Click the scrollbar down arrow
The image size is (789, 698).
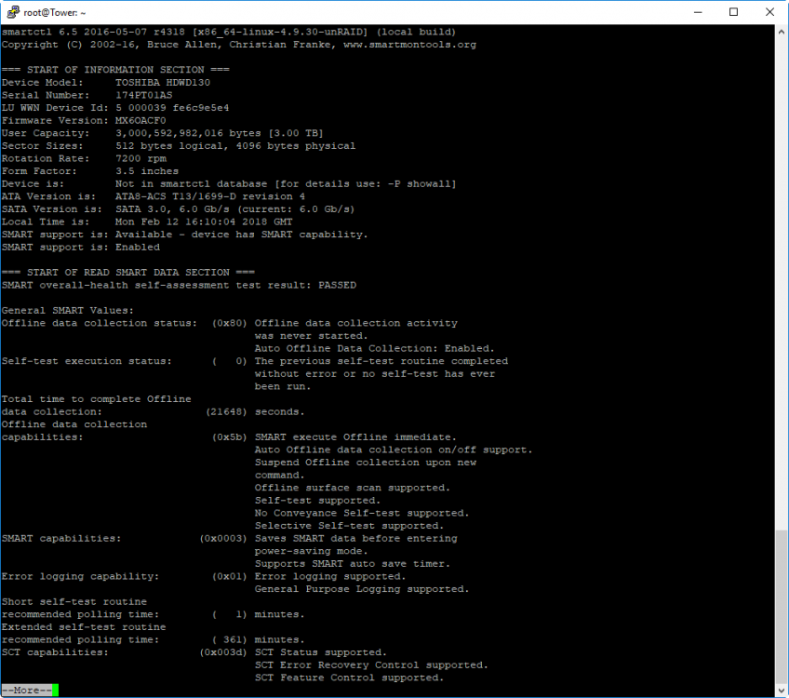pyautogui.click(x=781, y=691)
